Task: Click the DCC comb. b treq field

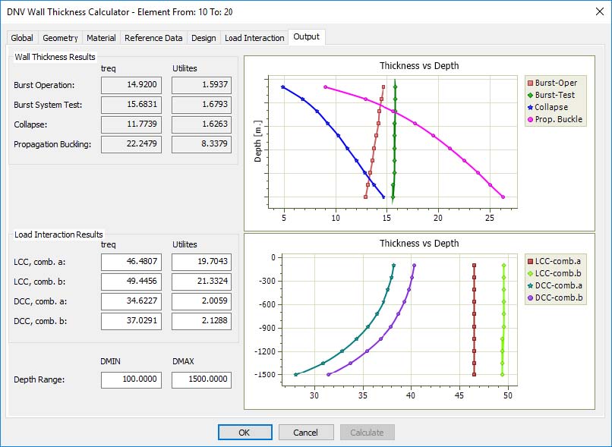Action: click(x=131, y=321)
